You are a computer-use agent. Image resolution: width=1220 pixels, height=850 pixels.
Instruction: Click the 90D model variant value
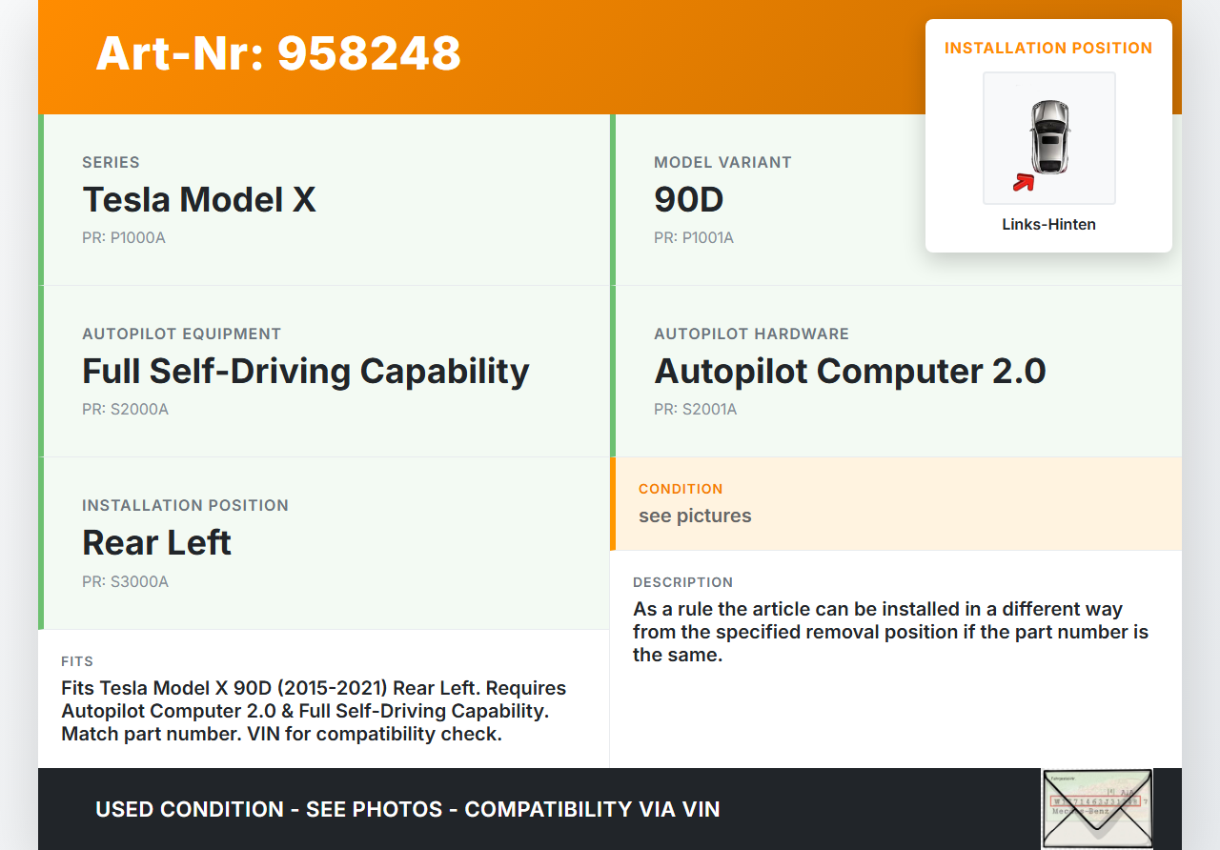(x=688, y=200)
